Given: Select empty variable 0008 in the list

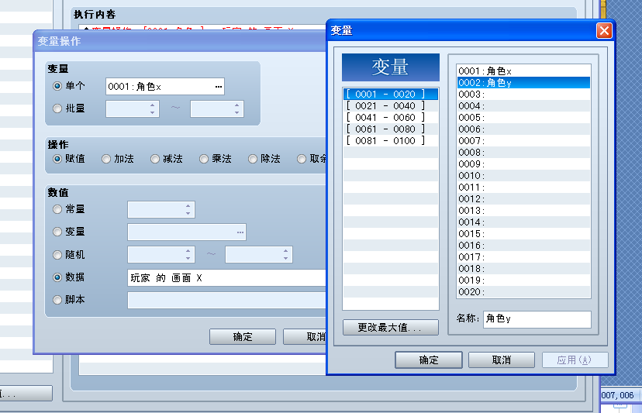Looking at the screenshot, I should [523, 153].
